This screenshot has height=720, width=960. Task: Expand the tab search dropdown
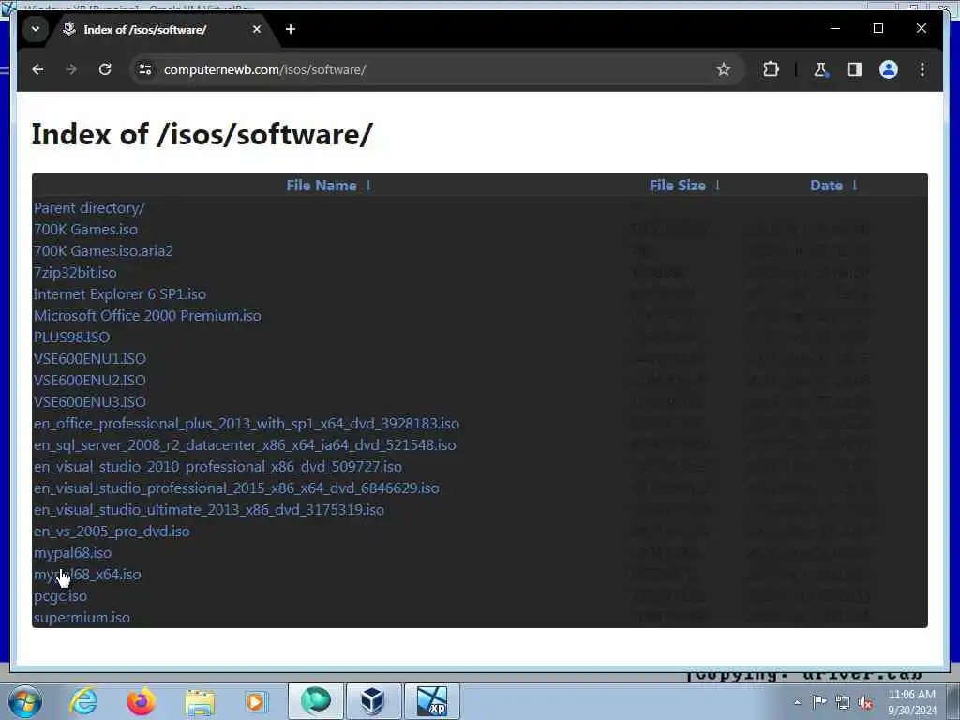click(x=36, y=29)
